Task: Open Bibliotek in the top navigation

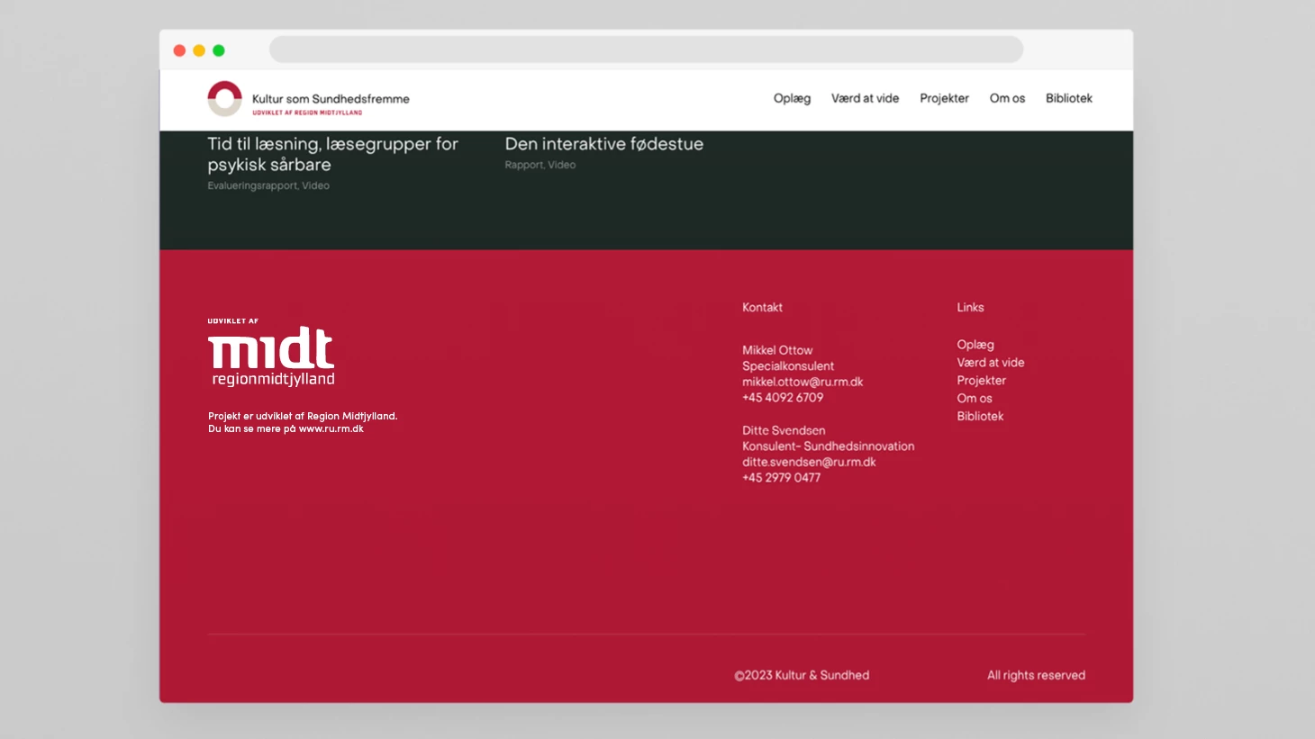Action: pyautogui.click(x=1068, y=98)
